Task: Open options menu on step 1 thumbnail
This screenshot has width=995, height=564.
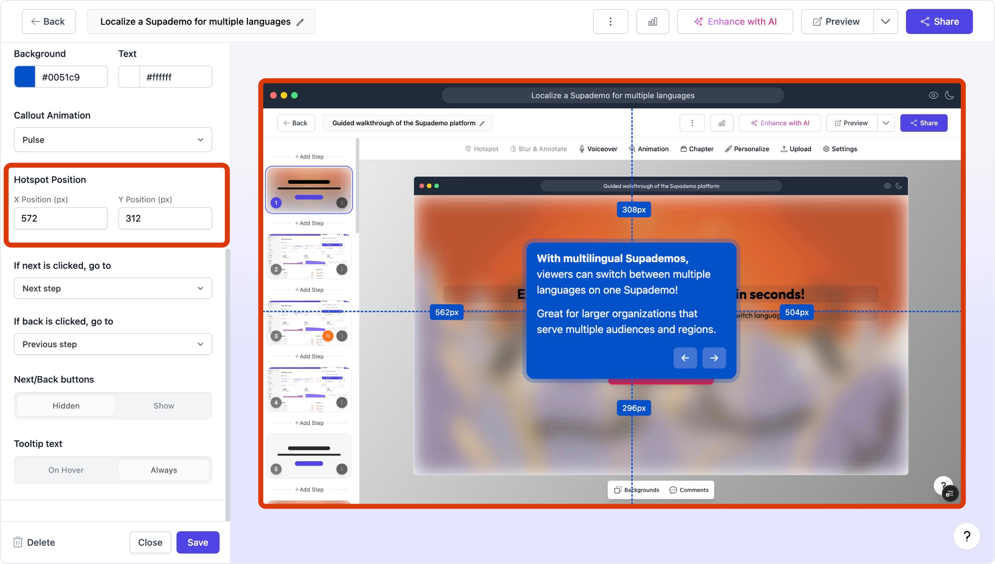Action: pyautogui.click(x=342, y=203)
